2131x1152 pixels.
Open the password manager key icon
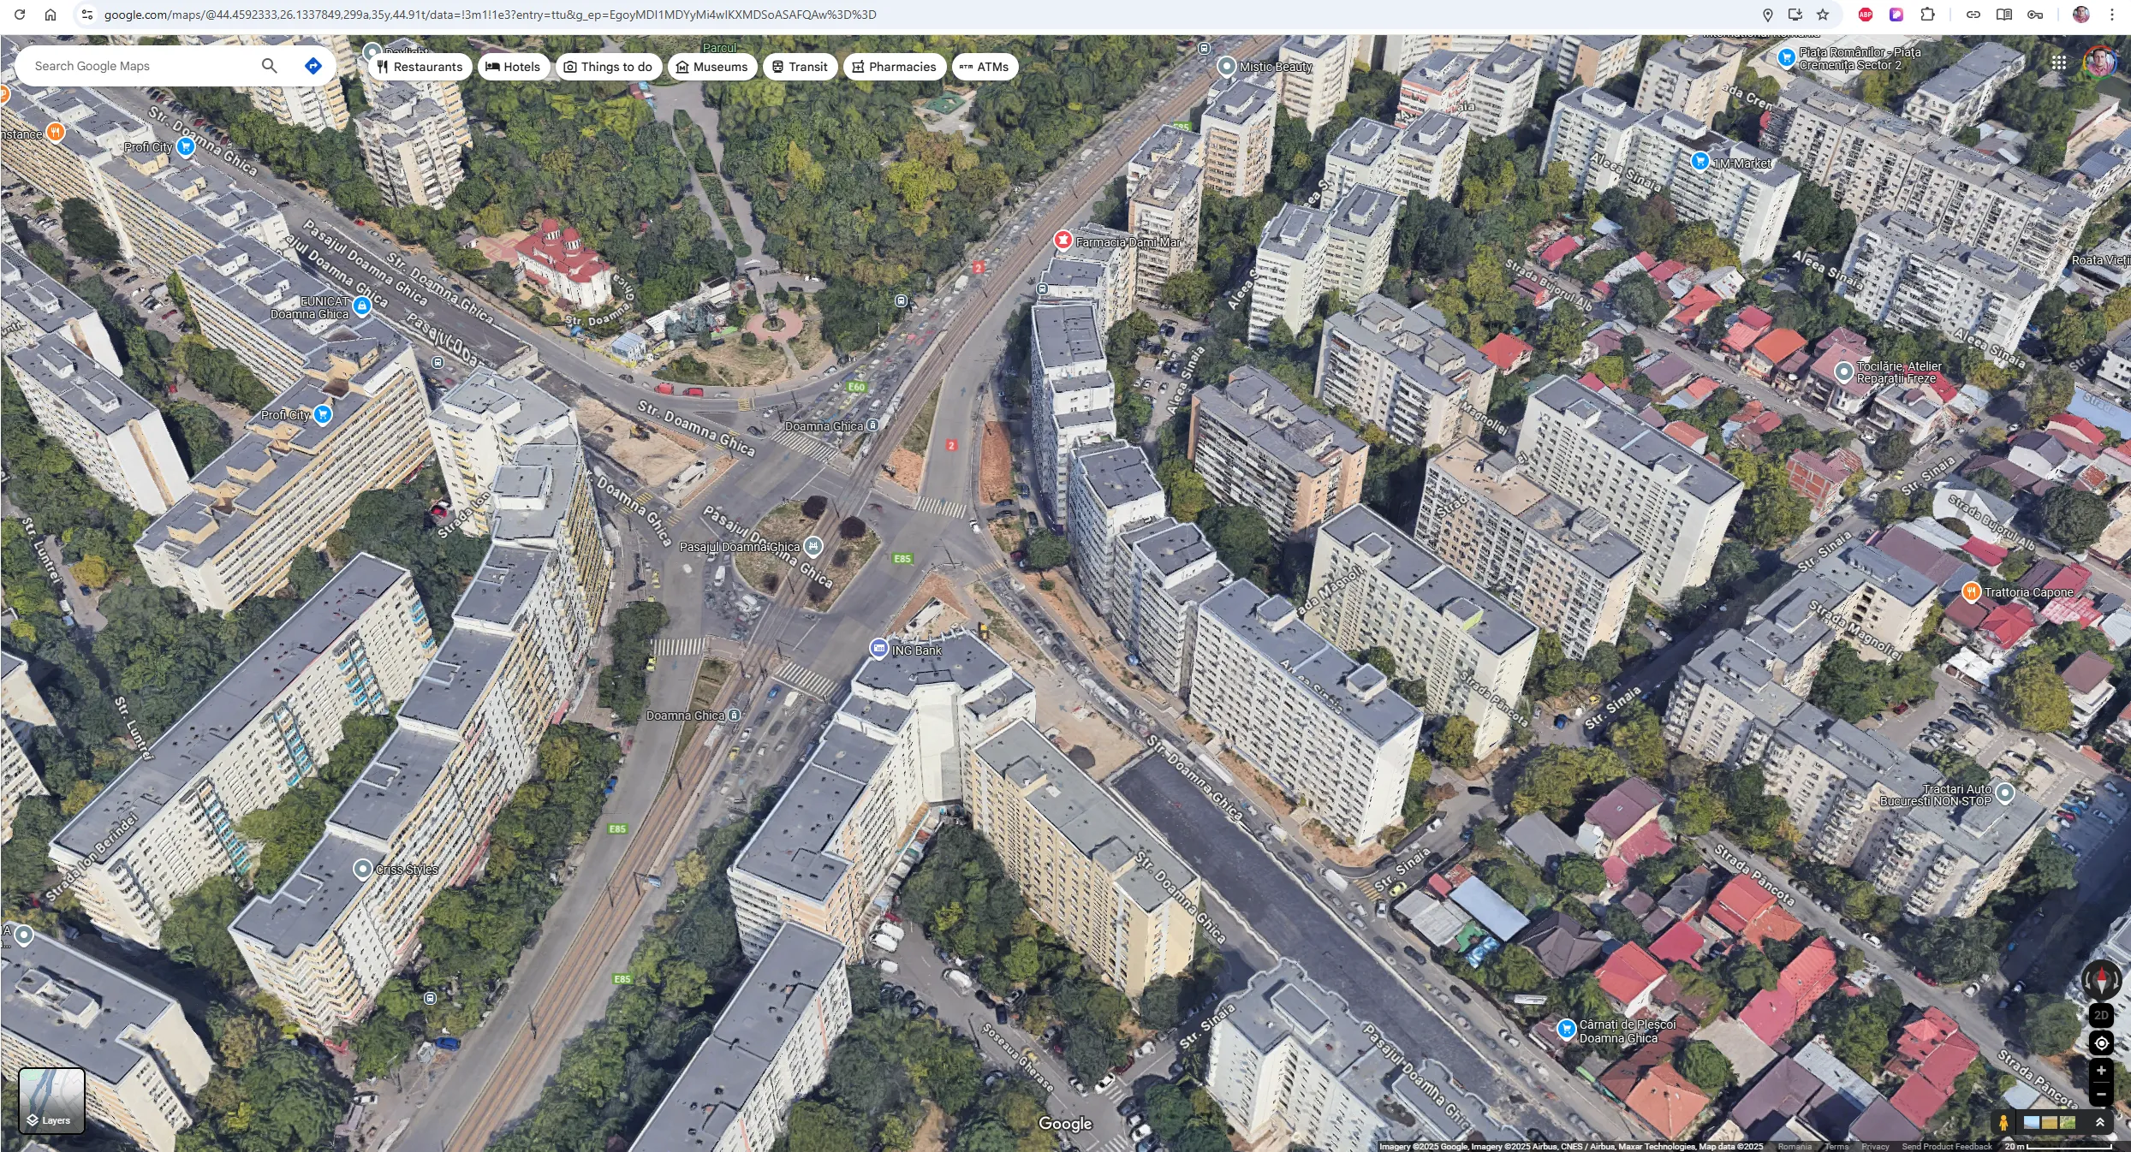coord(2035,15)
